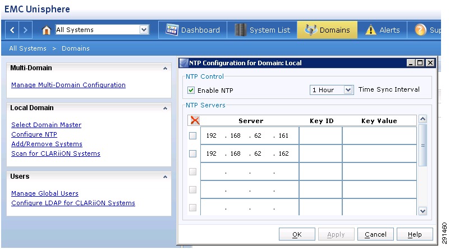Click Key ID cell for 192.168.62.162

[320, 153]
